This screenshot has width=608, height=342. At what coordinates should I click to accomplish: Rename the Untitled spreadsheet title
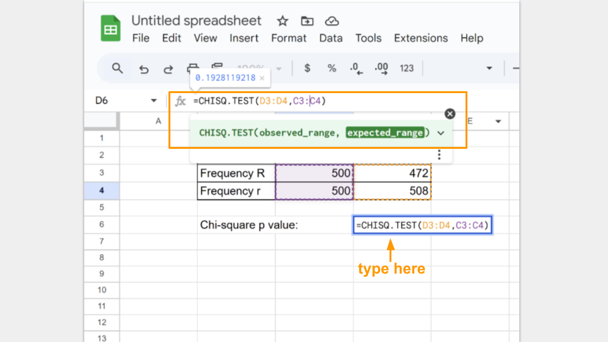click(x=196, y=20)
